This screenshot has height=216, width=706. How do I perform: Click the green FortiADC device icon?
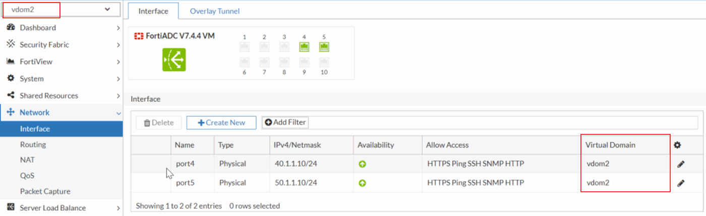tap(174, 59)
